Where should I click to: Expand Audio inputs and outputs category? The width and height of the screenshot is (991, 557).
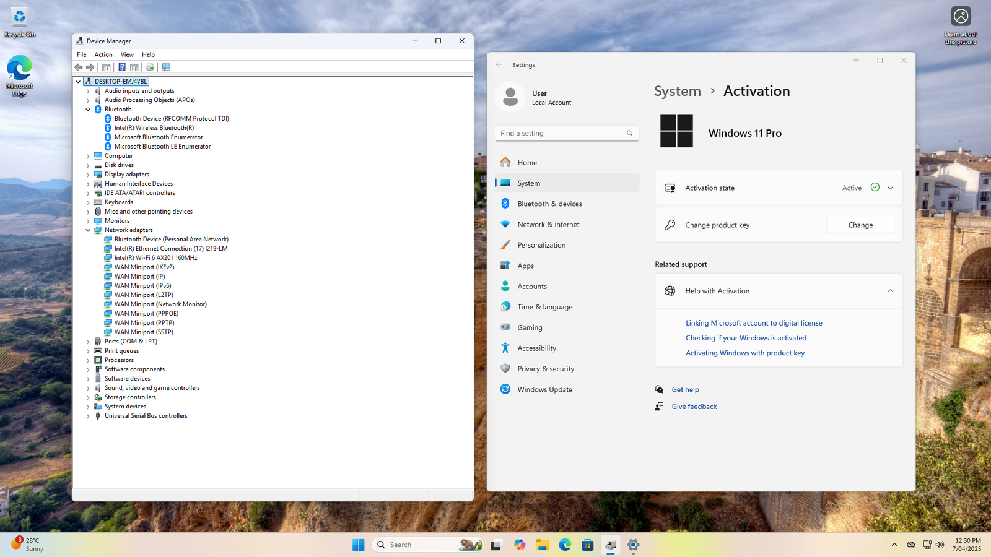[x=88, y=91]
